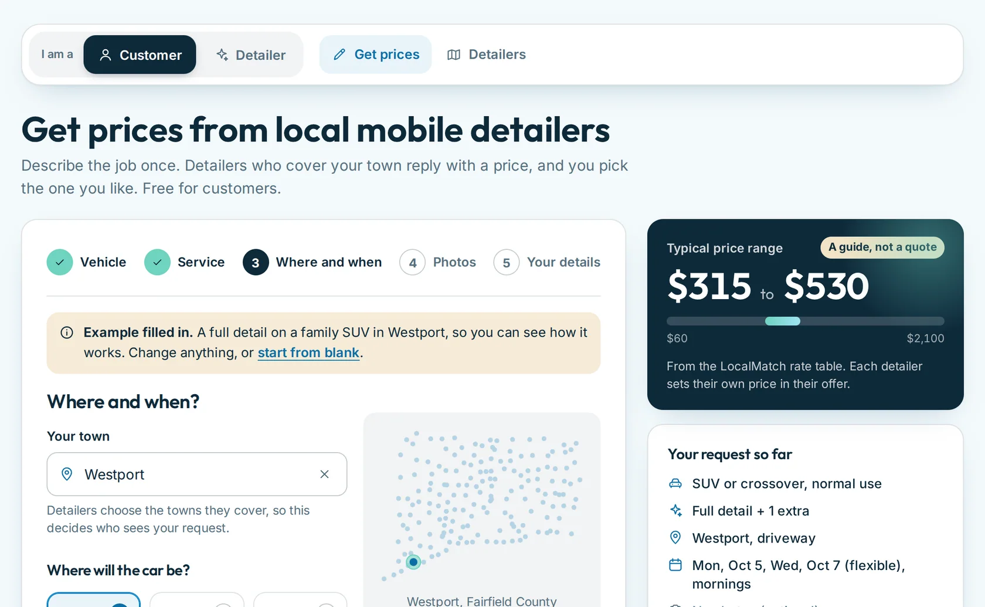
Task: Select the Customer role button
Action: 140,55
